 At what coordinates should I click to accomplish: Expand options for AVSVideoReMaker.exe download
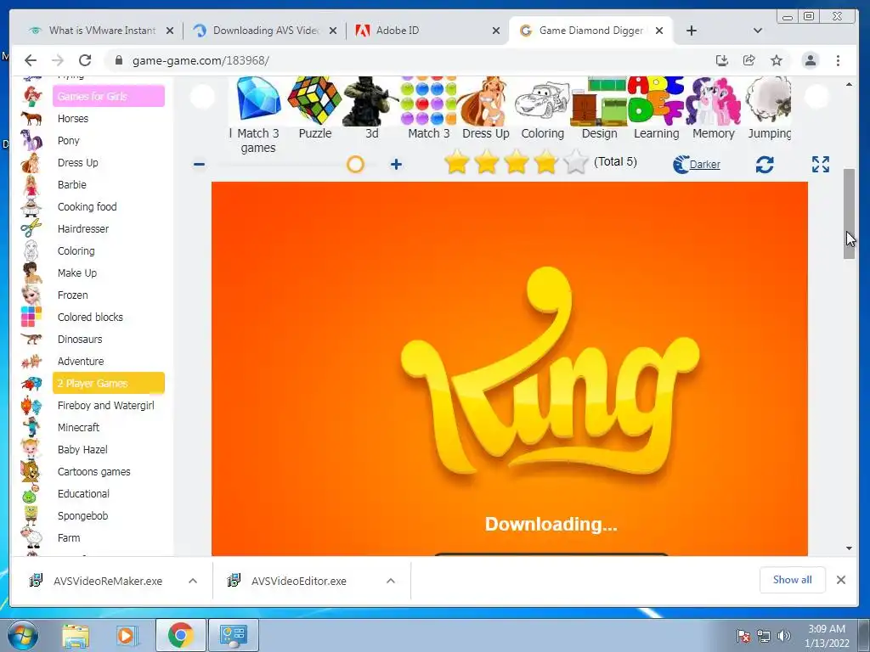[193, 581]
